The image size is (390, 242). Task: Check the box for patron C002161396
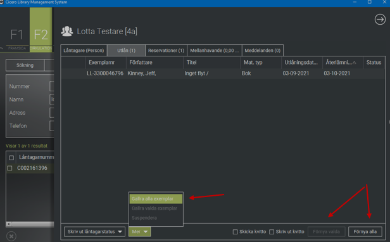coord(9,168)
